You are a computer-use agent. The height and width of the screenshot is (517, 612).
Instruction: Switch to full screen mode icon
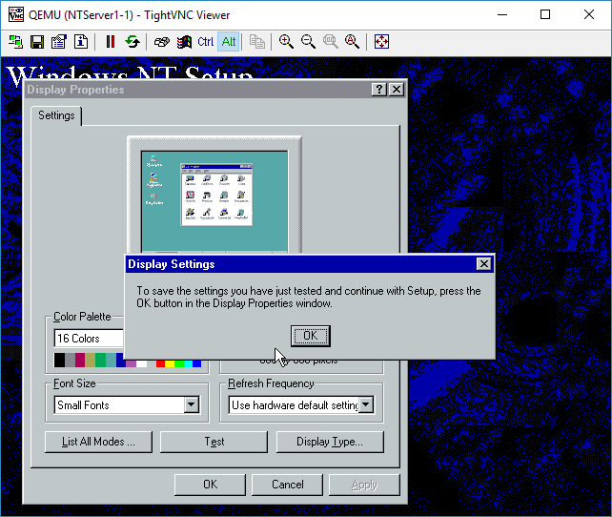tap(381, 42)
